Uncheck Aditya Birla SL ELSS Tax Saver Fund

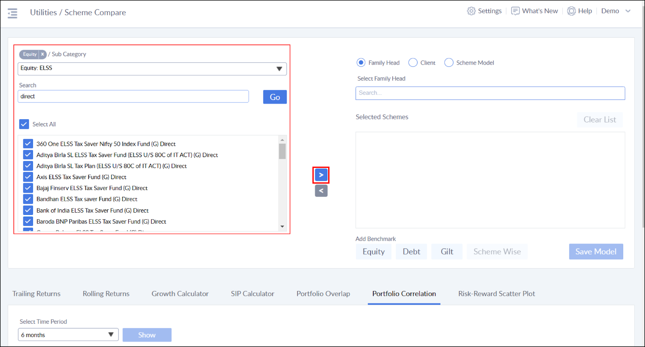pos(28,155)
